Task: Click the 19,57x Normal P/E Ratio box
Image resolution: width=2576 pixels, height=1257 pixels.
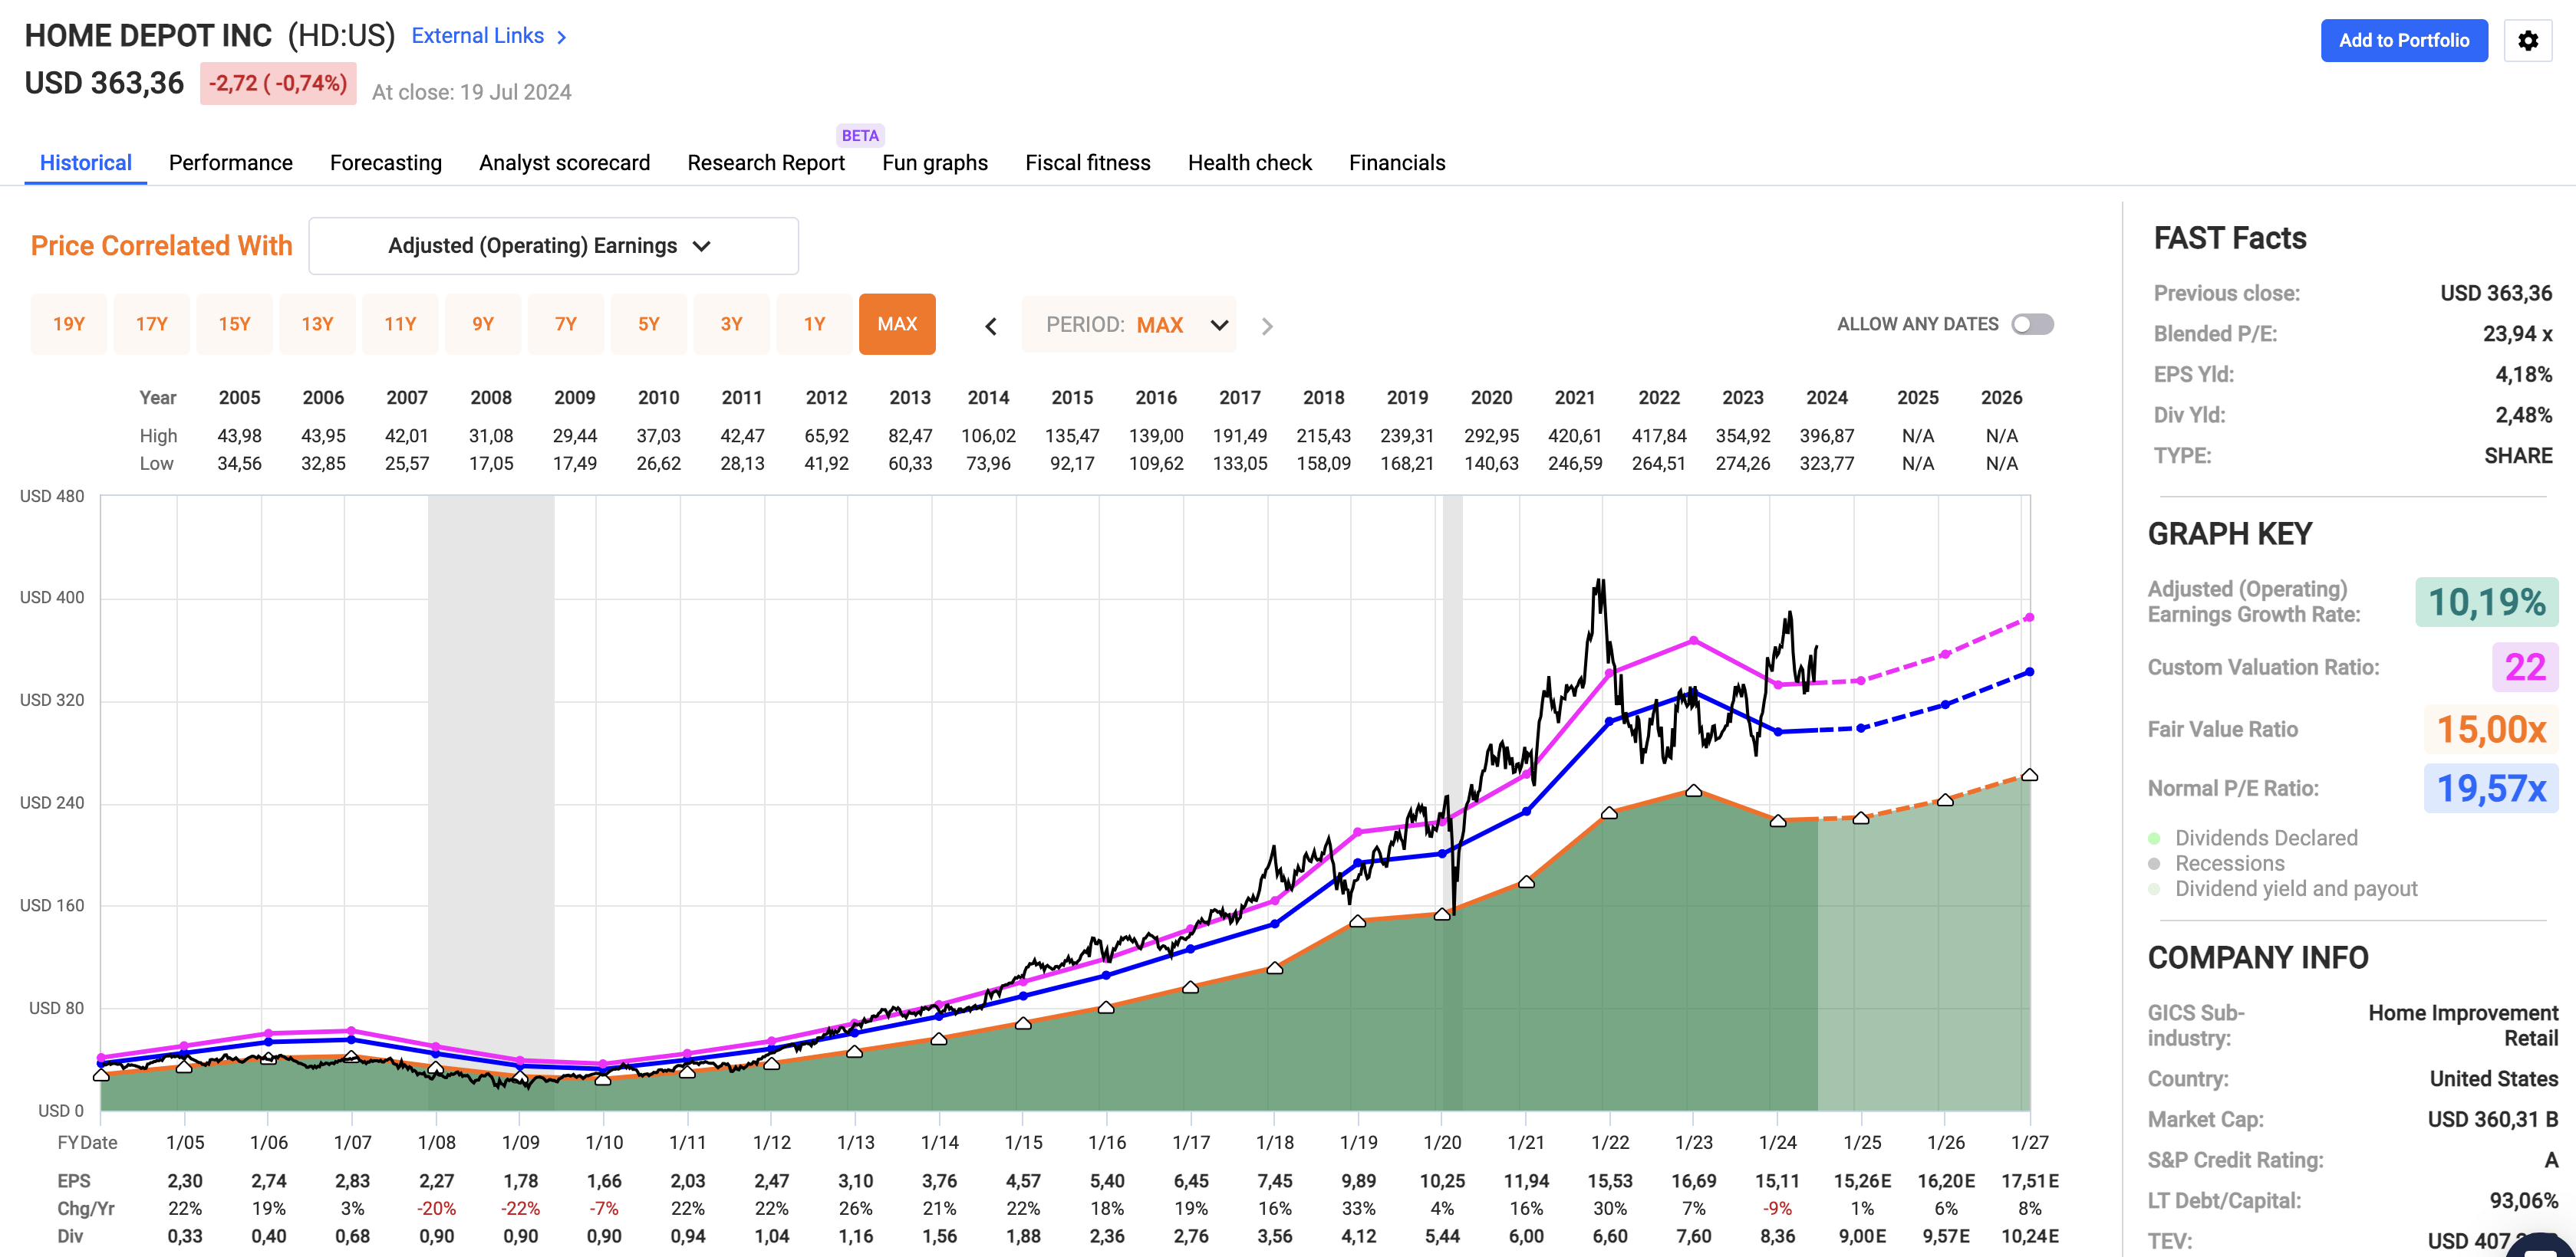Action: pyautogui.click(x=2490, y=789)
